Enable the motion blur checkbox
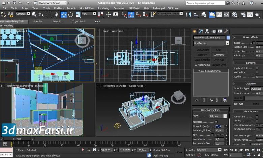This screenshot has height=158, width=263. point(257,72)
